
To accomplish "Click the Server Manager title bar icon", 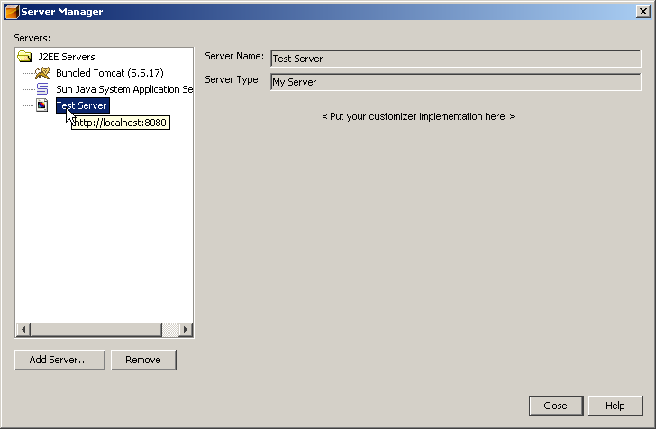I will tap(12, 12).
